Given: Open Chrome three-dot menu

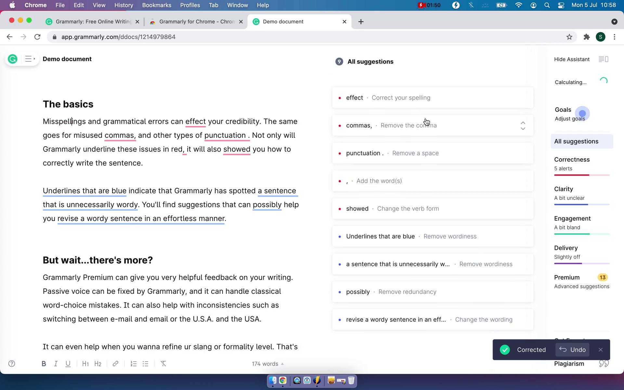Looking at the screenshot, I should [614, 37].
